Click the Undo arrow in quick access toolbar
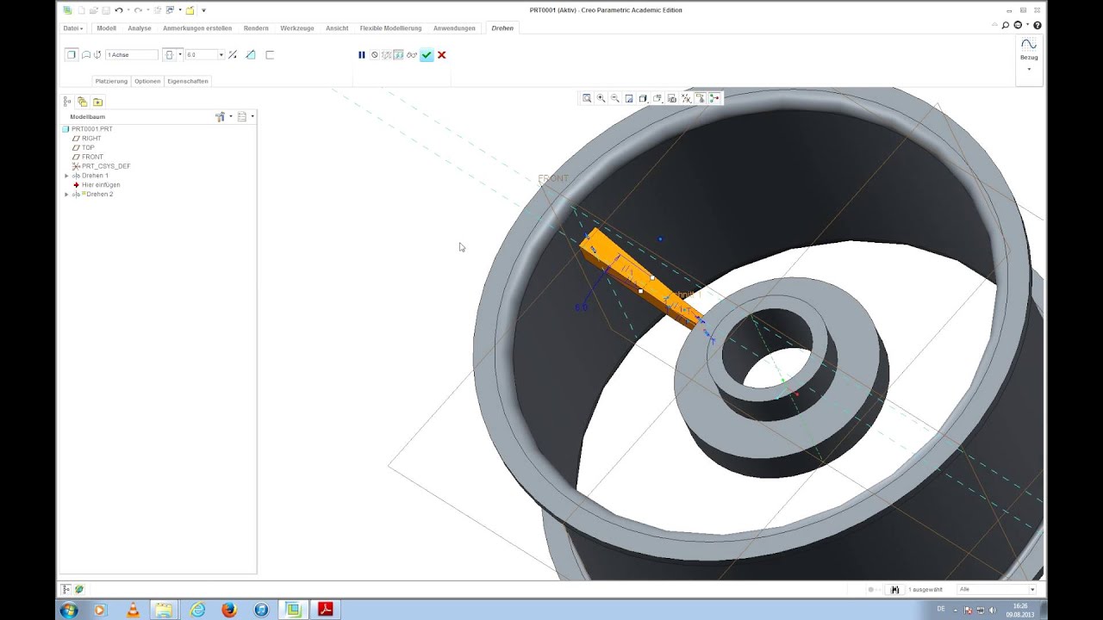Viewport: 1103px width, 620px height. pyautogui.click(x=119, y=10)
